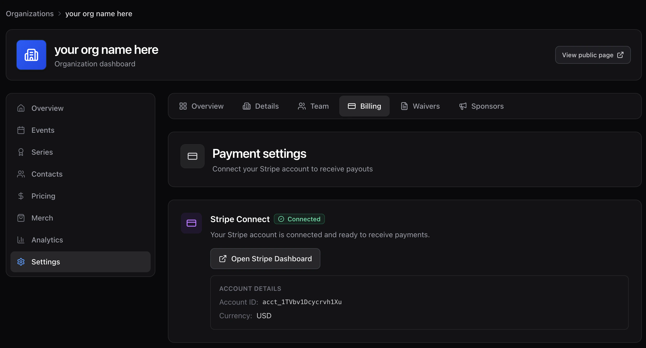This screenshot has height=348, width=646.
Task: Click the bar chart icon beside Analytics
Action: pos(21,240)
